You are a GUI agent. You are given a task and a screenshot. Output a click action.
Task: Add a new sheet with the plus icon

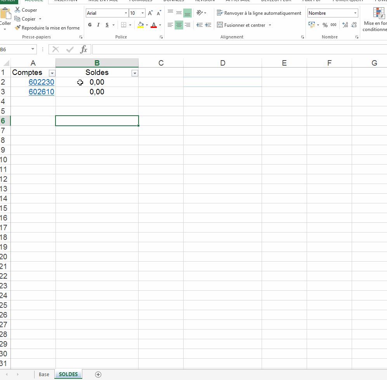click(x=98, y=375)
